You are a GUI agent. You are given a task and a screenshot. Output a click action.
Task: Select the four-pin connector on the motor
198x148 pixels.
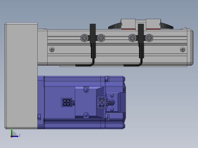coord(67,102)
